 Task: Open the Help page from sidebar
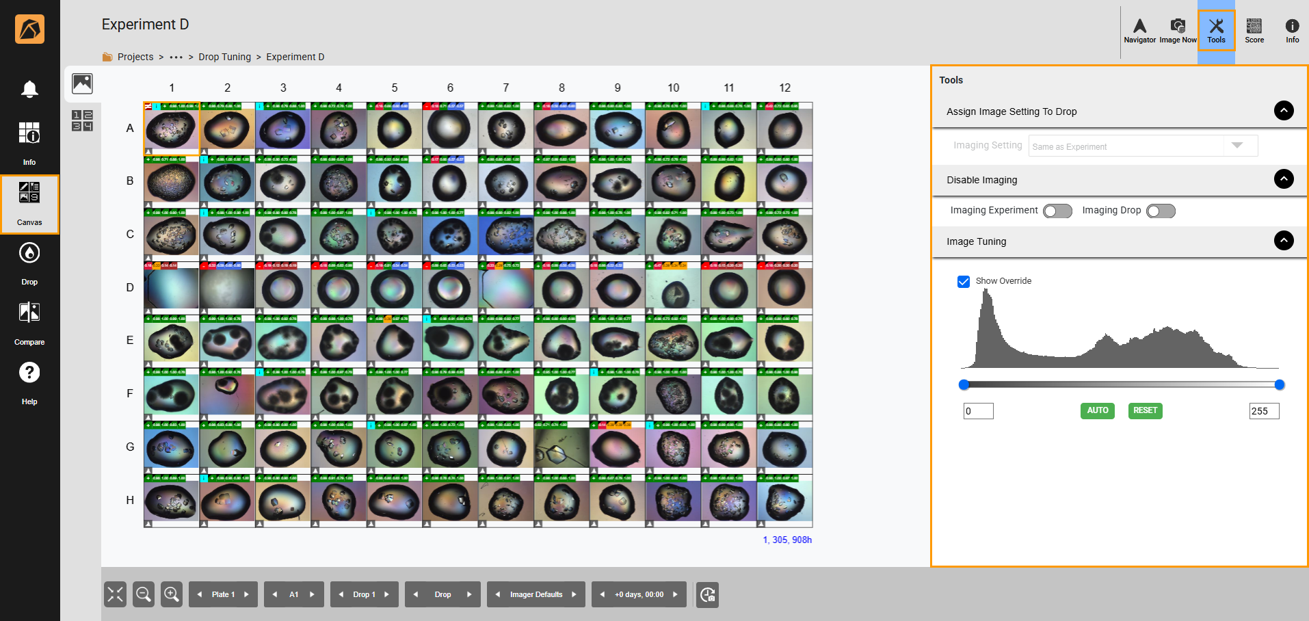click(29, 382)
